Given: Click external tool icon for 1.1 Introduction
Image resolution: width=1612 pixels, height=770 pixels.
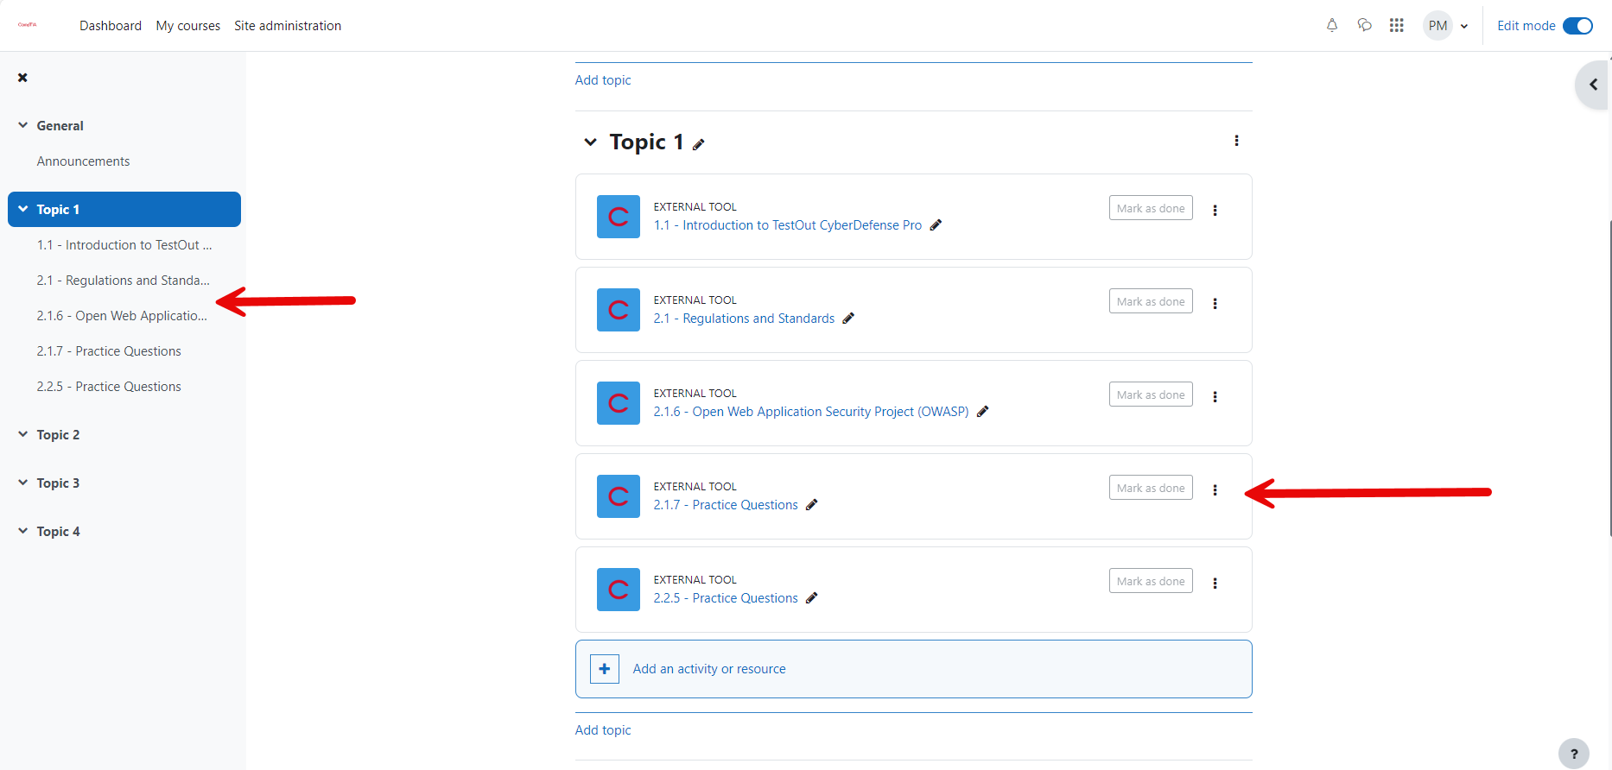Looking at the screenshot, I should (619, 217).
